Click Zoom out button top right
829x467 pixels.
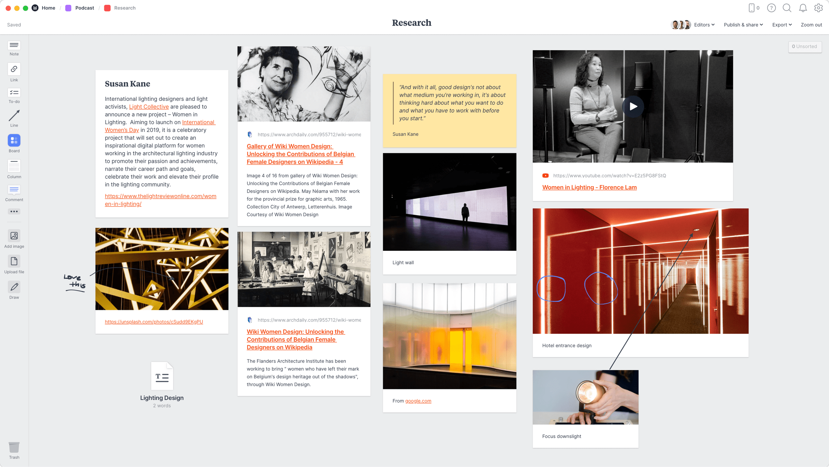(811, 25)
